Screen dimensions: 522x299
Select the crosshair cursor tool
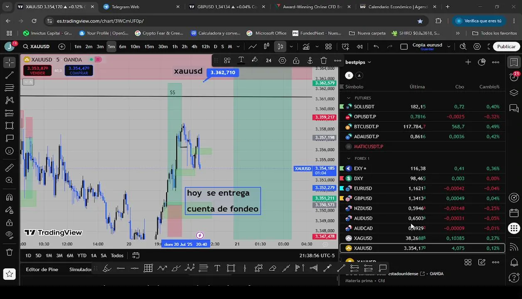pyautogui.click(x=10, y=62)
